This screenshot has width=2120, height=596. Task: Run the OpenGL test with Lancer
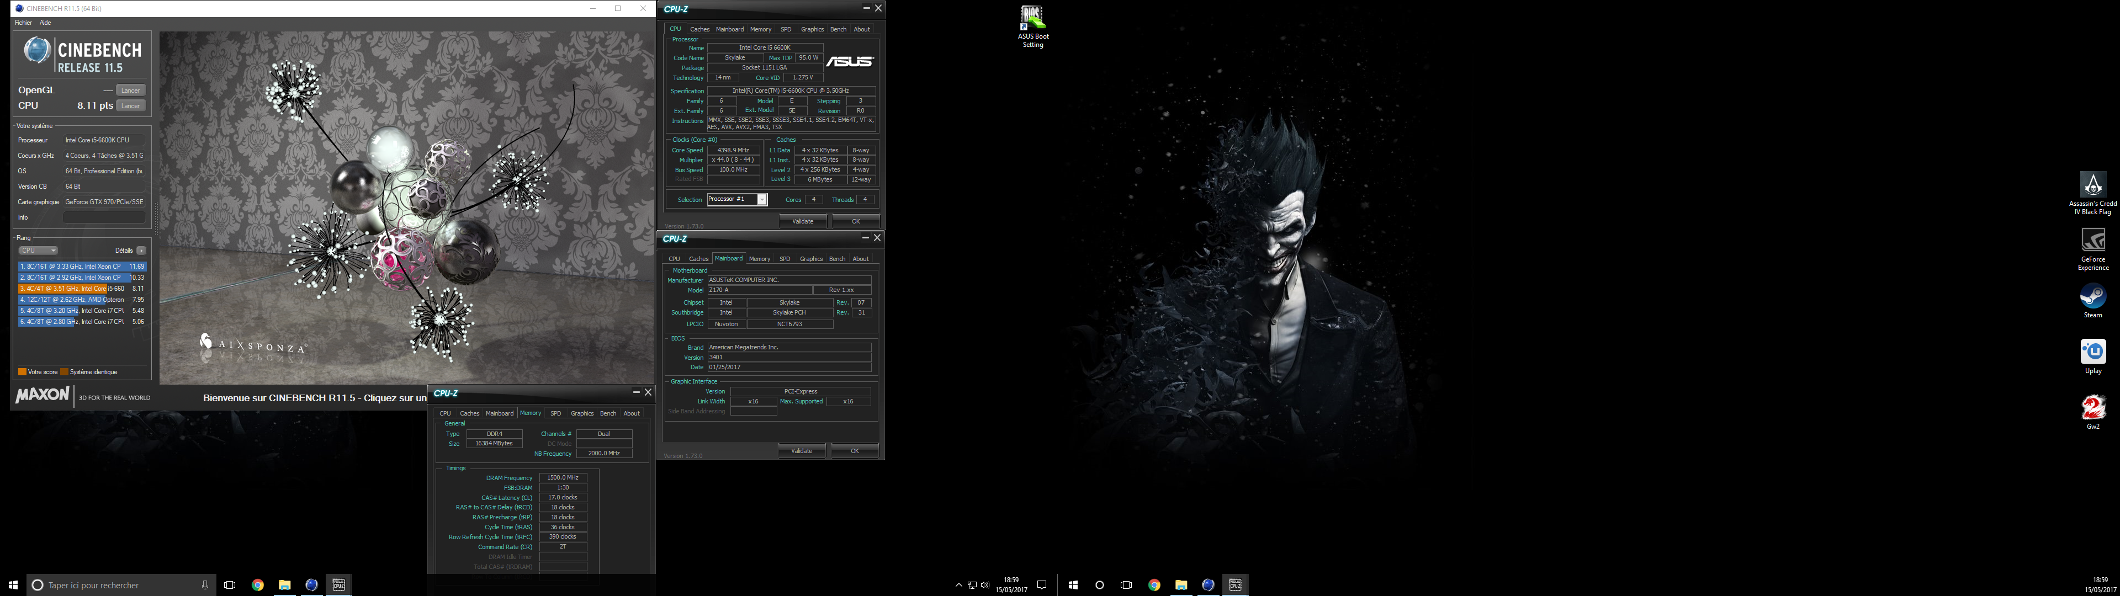tap(131, 91)
